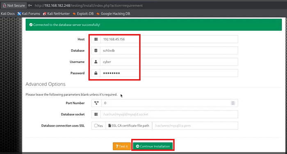Open the Kali NetHunter bookmark

[57, 14]
